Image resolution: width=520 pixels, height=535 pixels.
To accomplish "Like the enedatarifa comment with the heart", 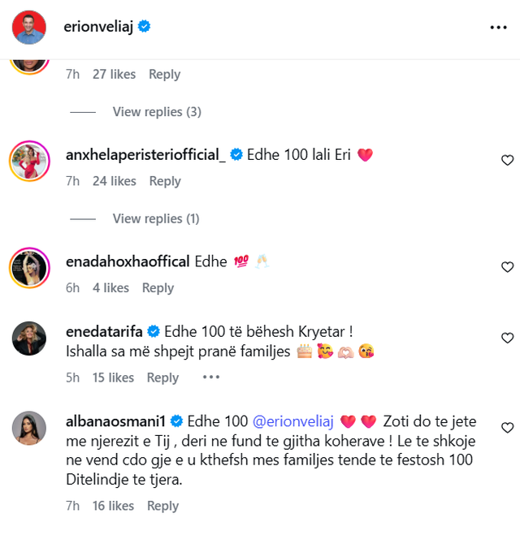I will pyautogui.click(x=507, y=338).
